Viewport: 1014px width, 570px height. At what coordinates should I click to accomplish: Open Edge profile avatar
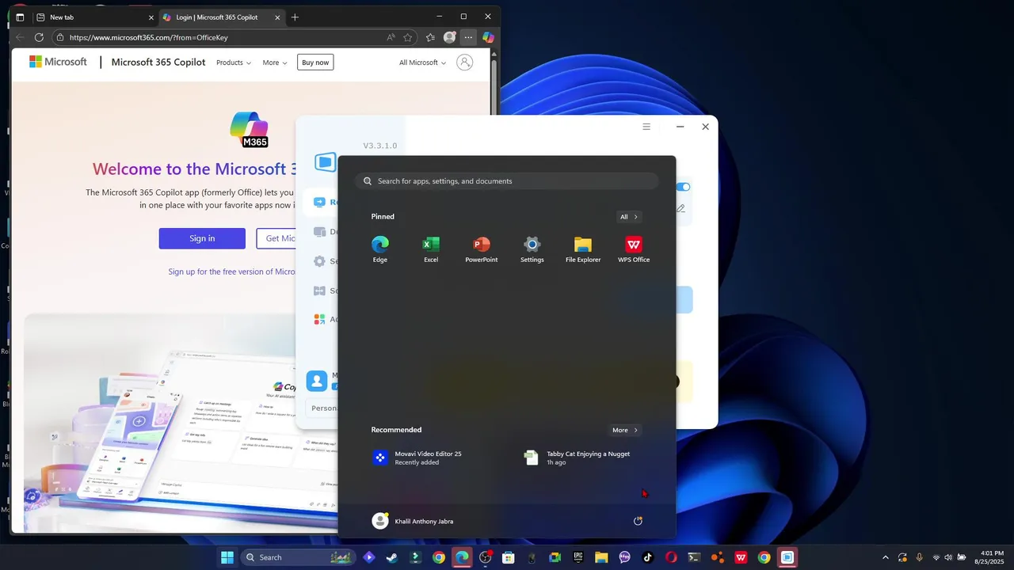(449, 37)
